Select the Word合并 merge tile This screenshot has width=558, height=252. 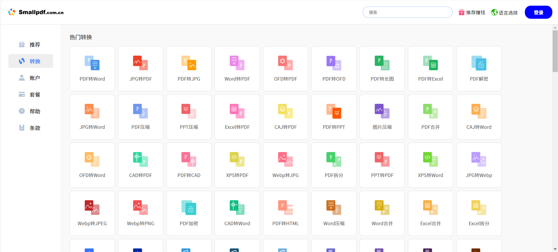click(382, 213)
